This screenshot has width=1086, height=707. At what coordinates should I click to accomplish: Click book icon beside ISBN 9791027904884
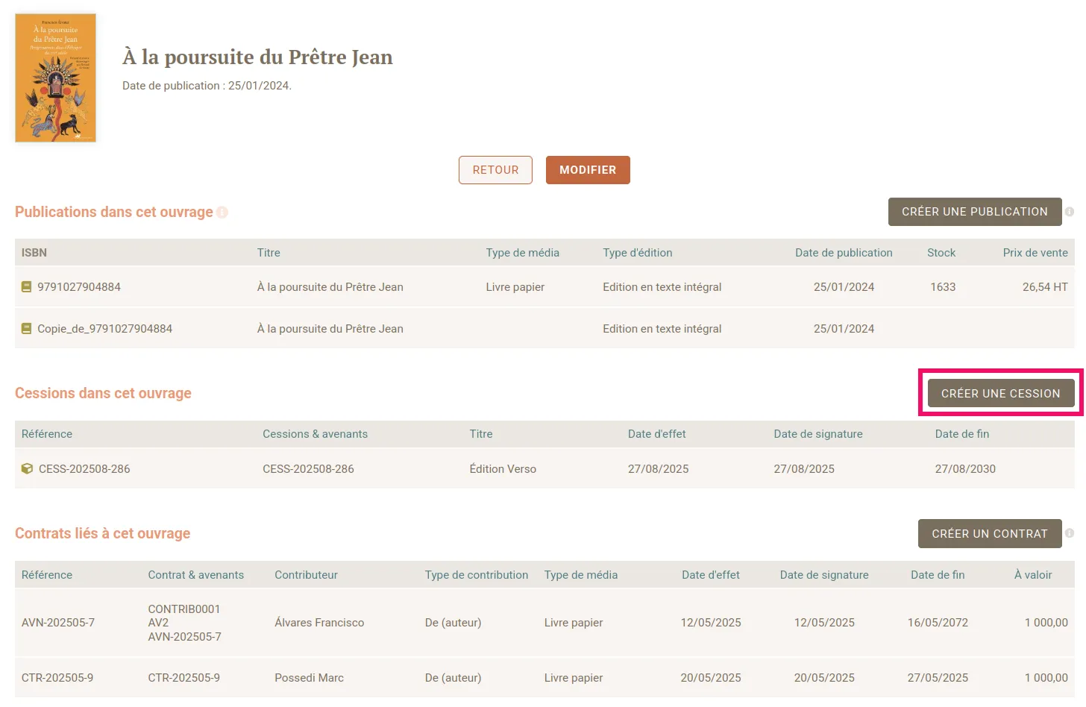point(27,287)
